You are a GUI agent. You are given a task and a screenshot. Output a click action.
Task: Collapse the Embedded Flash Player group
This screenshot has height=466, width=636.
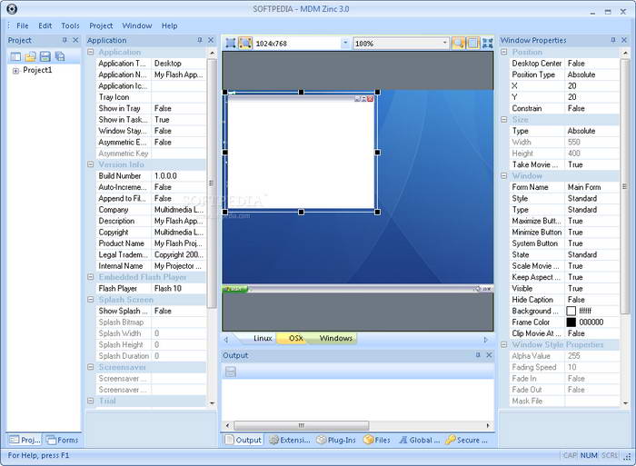pyautogui.click(x=91, y=276)
